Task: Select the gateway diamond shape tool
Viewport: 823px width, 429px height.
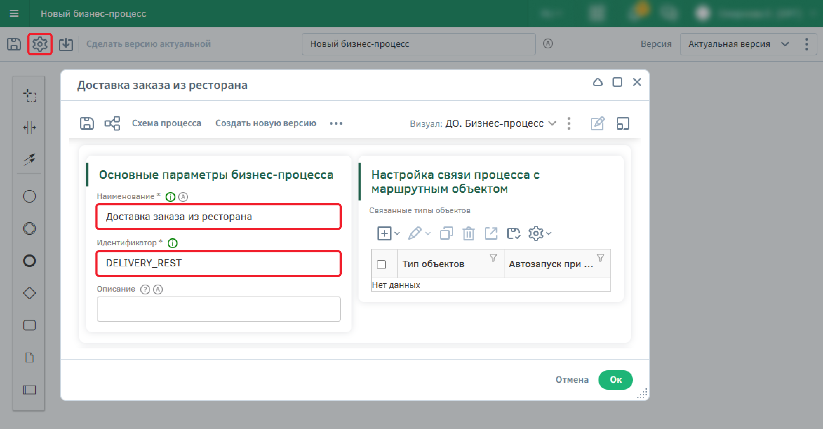Action: point(29,293)
